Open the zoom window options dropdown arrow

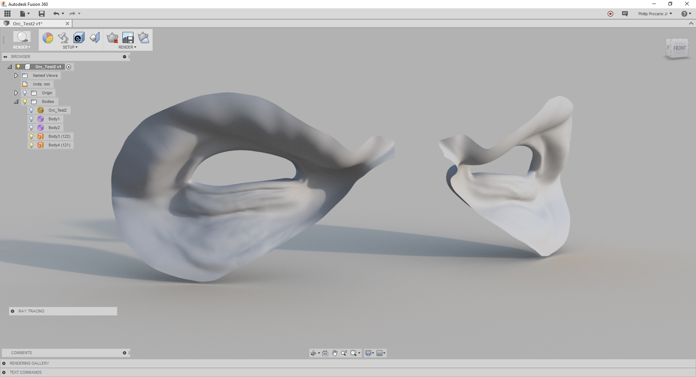click(359, 353)
